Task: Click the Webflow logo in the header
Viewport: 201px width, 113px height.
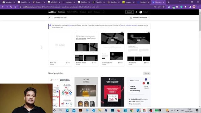Action: pyautogui.click(x=52, y=12)
